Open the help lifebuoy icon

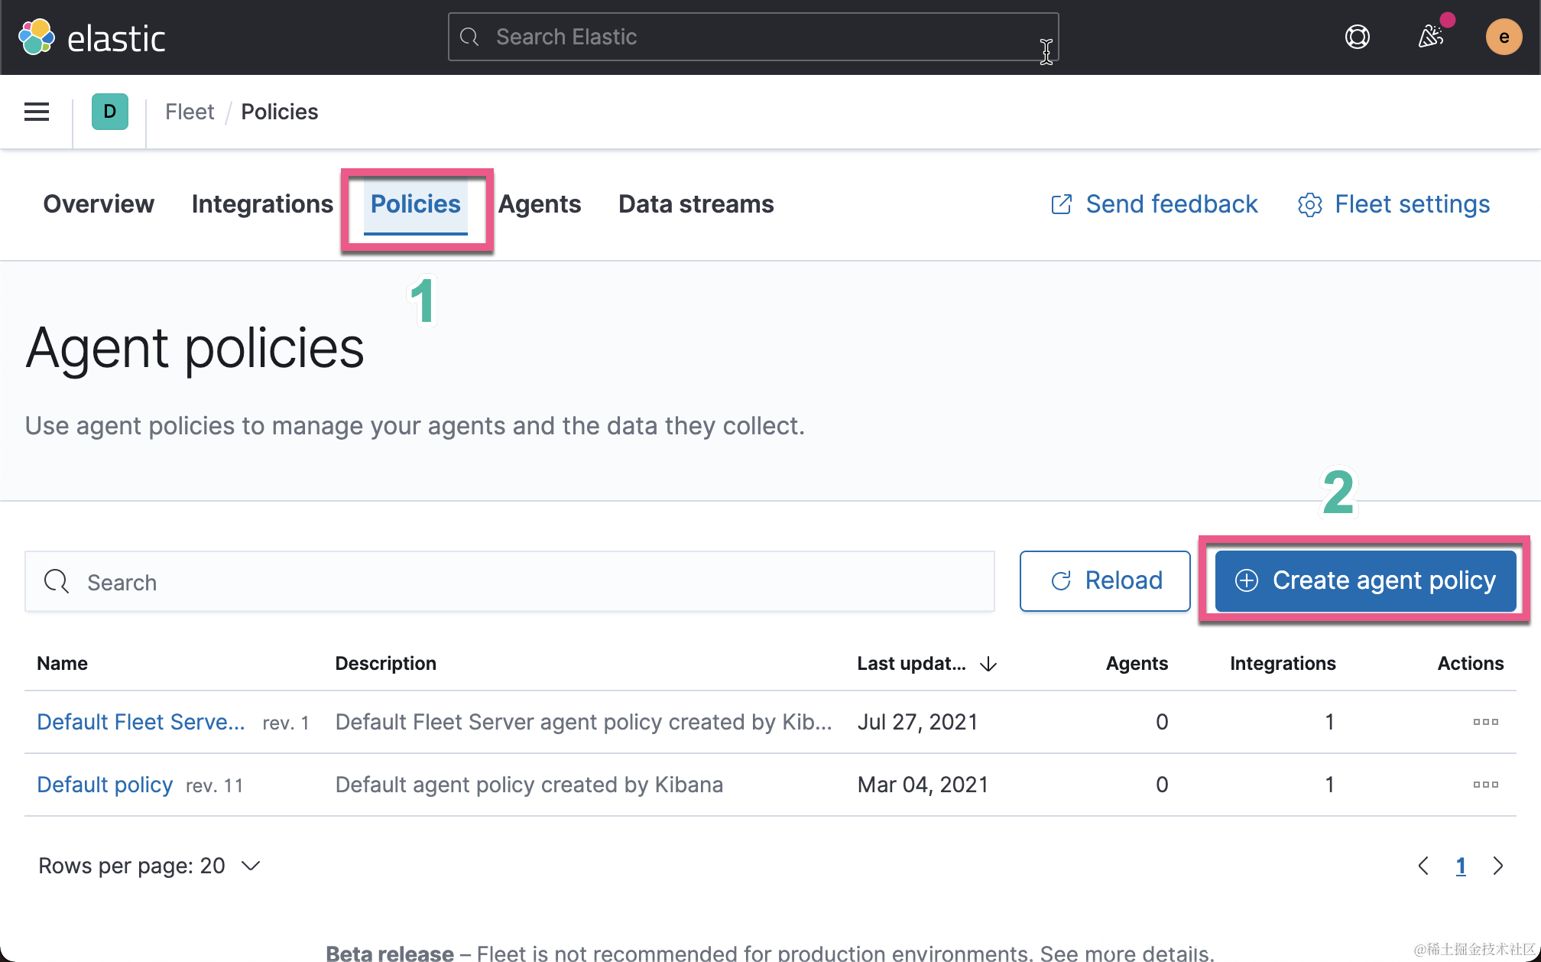coord(1357,37)
